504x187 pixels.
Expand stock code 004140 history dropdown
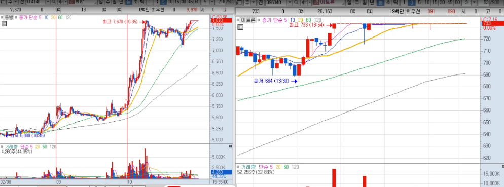[48, 2]
